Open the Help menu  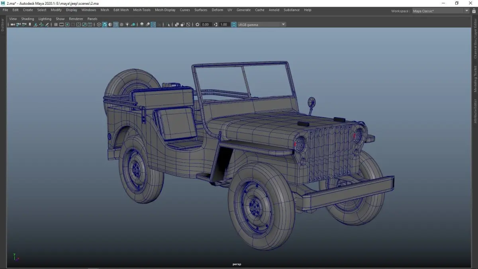click(x=308, y=10)
